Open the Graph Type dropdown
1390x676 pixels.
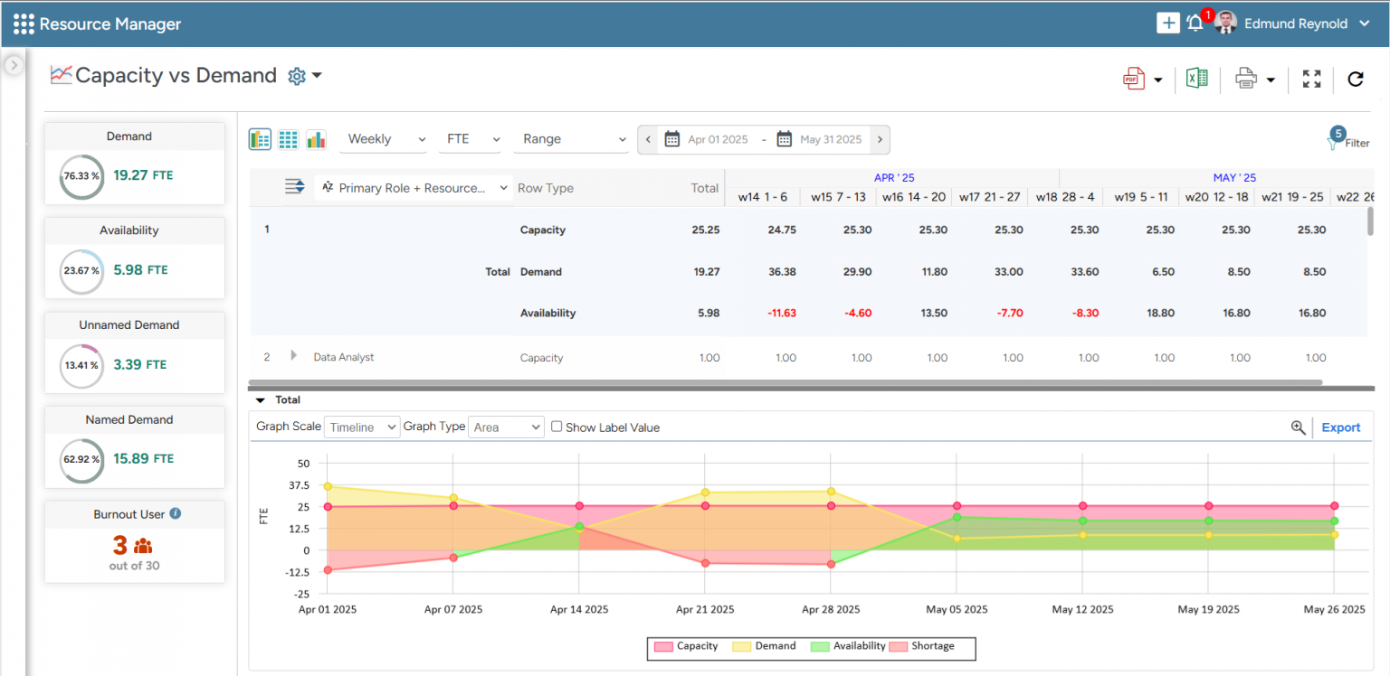click(x=505, y=427)
